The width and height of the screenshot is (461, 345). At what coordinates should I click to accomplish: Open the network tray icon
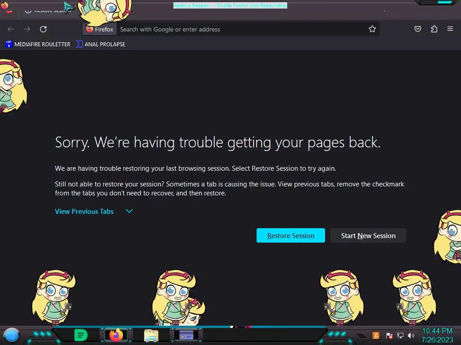click(x=400, y=336)
